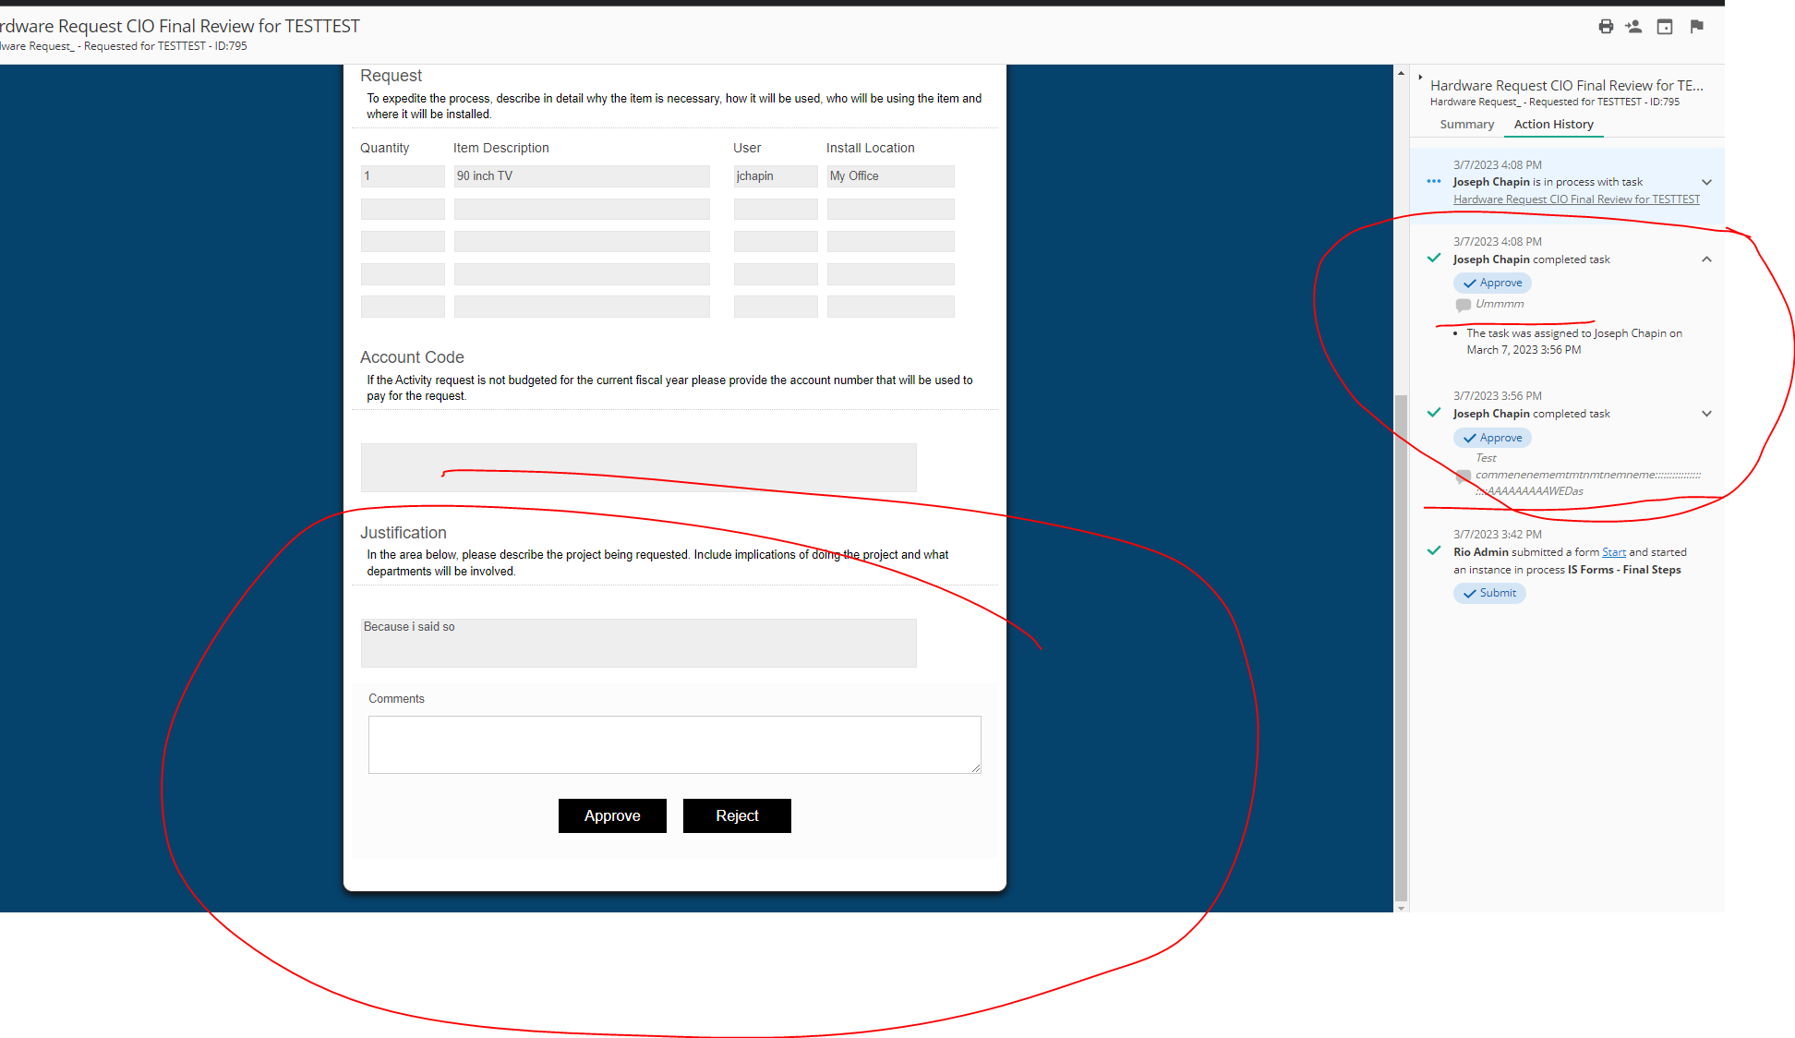1795x1038 pixels.
Task: Click the Hardware Request CIO Final Review link
Action: 1578,199
